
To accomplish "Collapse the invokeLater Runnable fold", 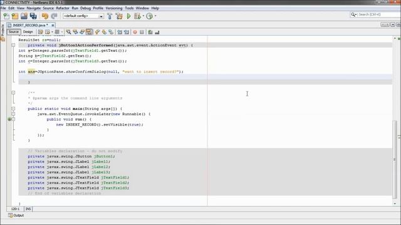I will coord(13,114).
